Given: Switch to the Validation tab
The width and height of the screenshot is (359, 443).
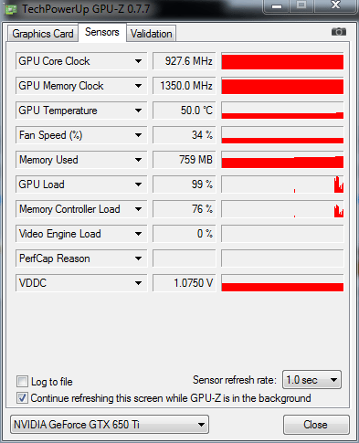Looking at the screenshot, I should (151, 34).
